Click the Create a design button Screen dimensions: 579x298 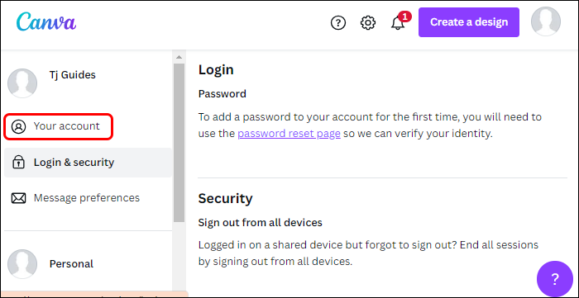tap(469, 22)
